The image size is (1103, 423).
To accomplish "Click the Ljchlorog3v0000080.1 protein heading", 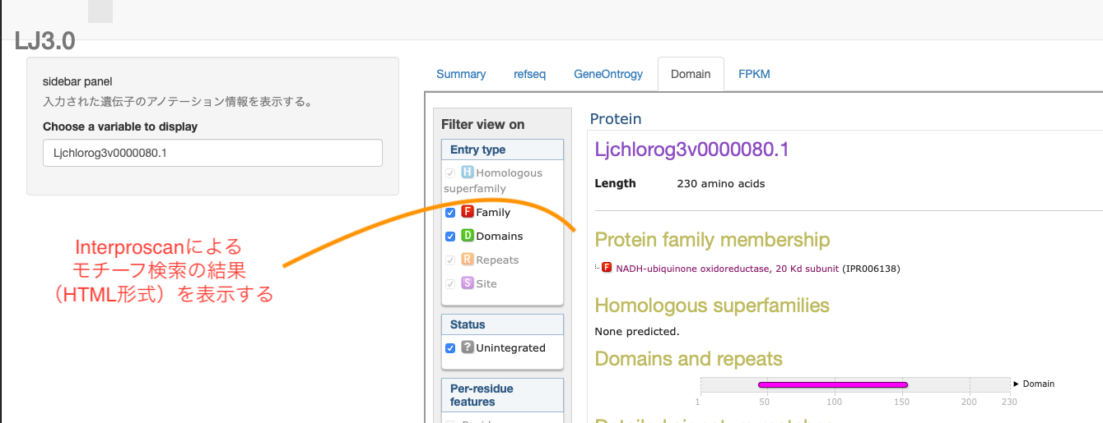I will tap(691, 149).
